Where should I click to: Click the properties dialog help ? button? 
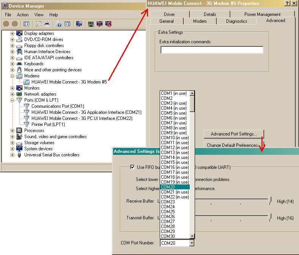point(287,3)
